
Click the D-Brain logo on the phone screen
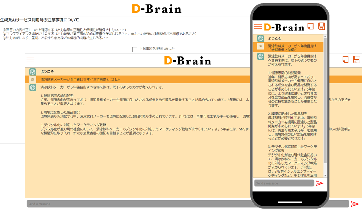(x=283, y=27)
